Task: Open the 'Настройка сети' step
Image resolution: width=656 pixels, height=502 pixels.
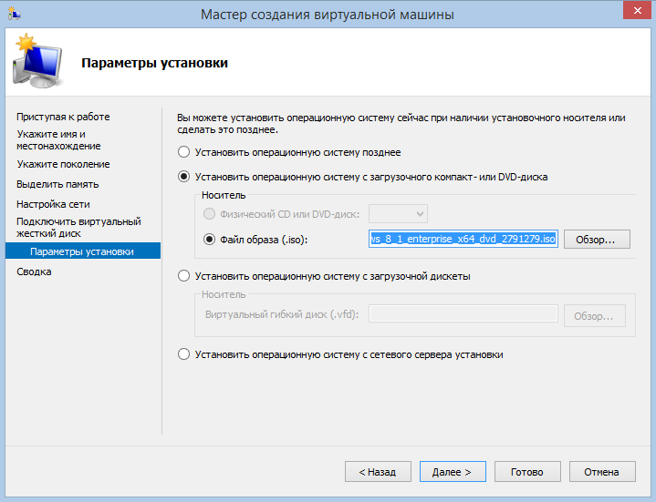Action: [x=53, y=204]
